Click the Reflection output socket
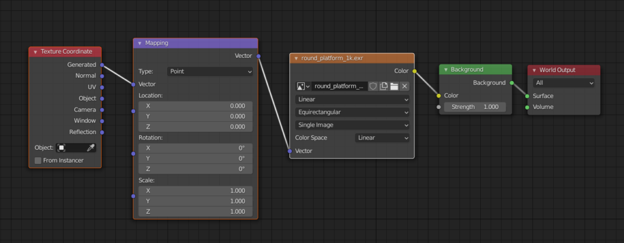Screen dimensions: 624x243 pos(102,132)
